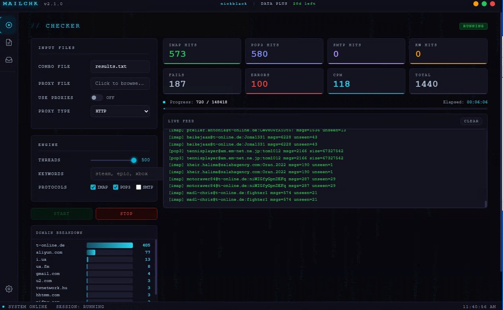Open the Checker view from the sidebar play icon
The width and height of the screenshot is (503, 310).
tap(9, 25)
